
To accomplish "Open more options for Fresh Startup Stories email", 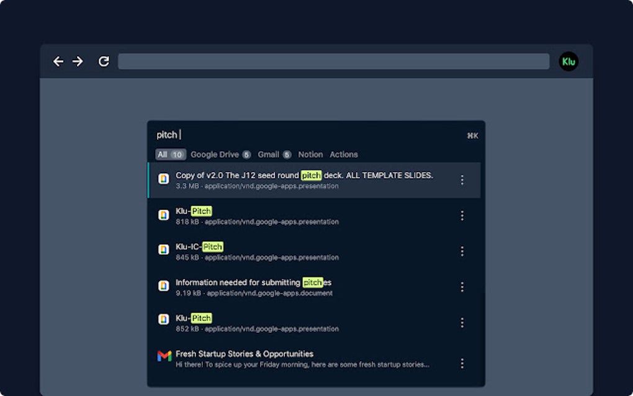I will tap(462, 363).
